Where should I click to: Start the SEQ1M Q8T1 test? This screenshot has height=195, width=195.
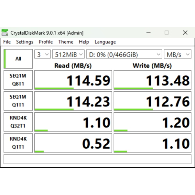(18, 80)
